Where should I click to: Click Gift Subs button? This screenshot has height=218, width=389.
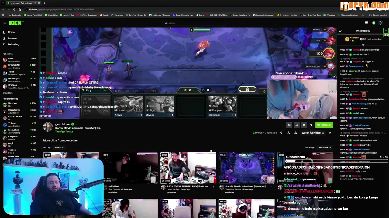pyautogui.click(x=324, y=125)
